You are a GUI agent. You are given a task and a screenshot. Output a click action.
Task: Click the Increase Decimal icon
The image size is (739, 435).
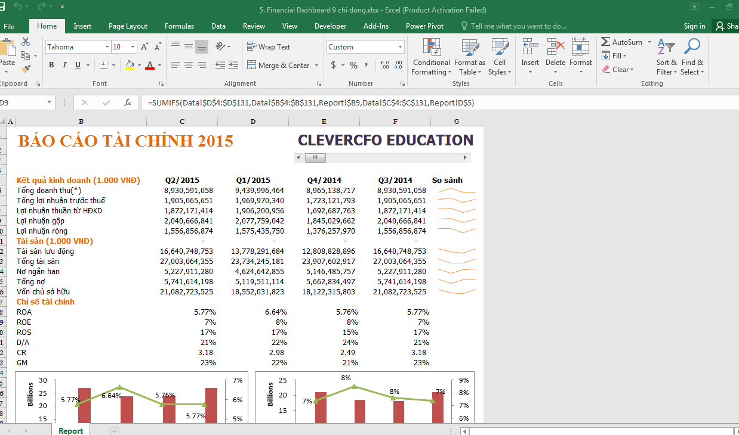(x=384, y=65)
